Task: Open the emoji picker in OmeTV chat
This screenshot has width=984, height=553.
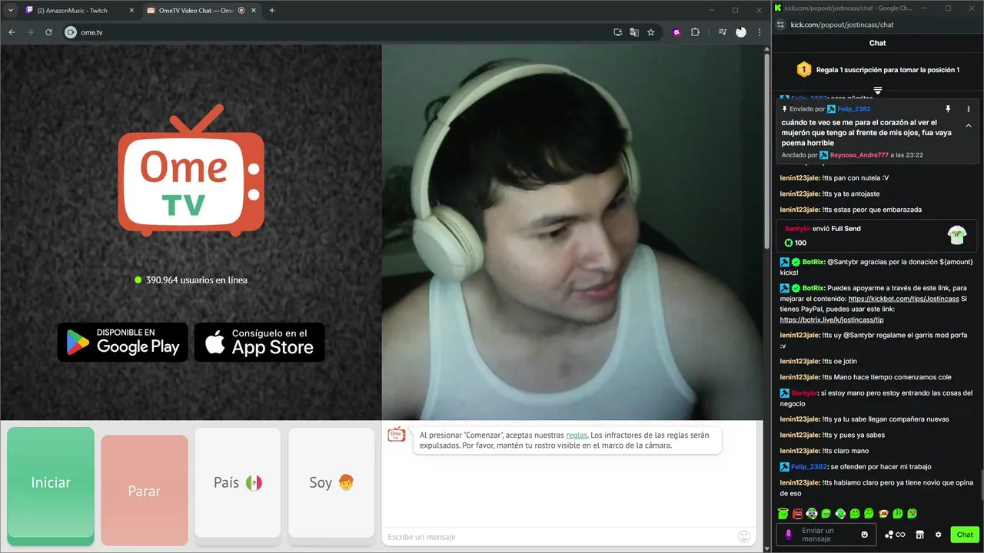Action: coord(743,536)
